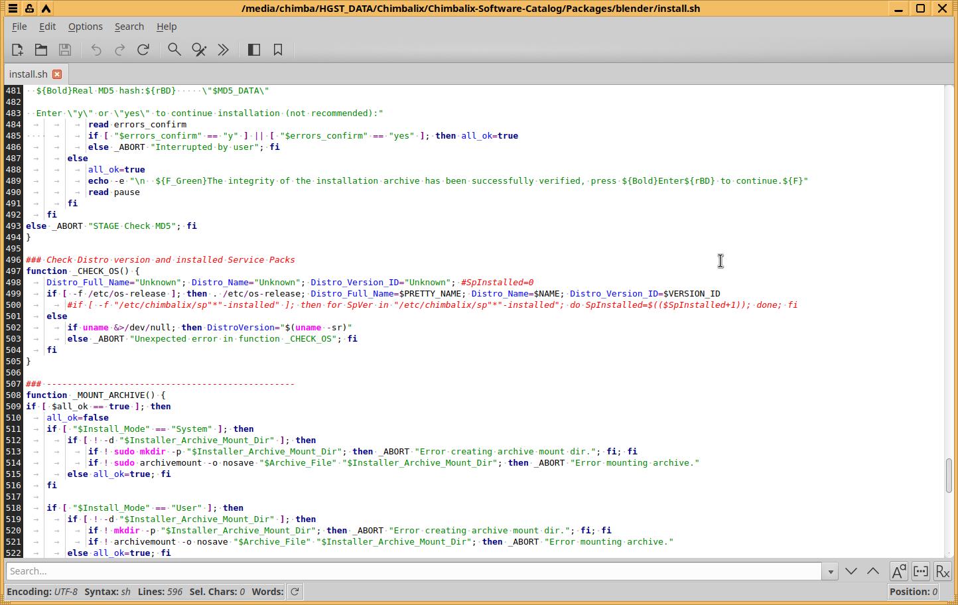Open the Edit menu
Image resolution: width=958 pixels, height=605 pixels.
47,27
